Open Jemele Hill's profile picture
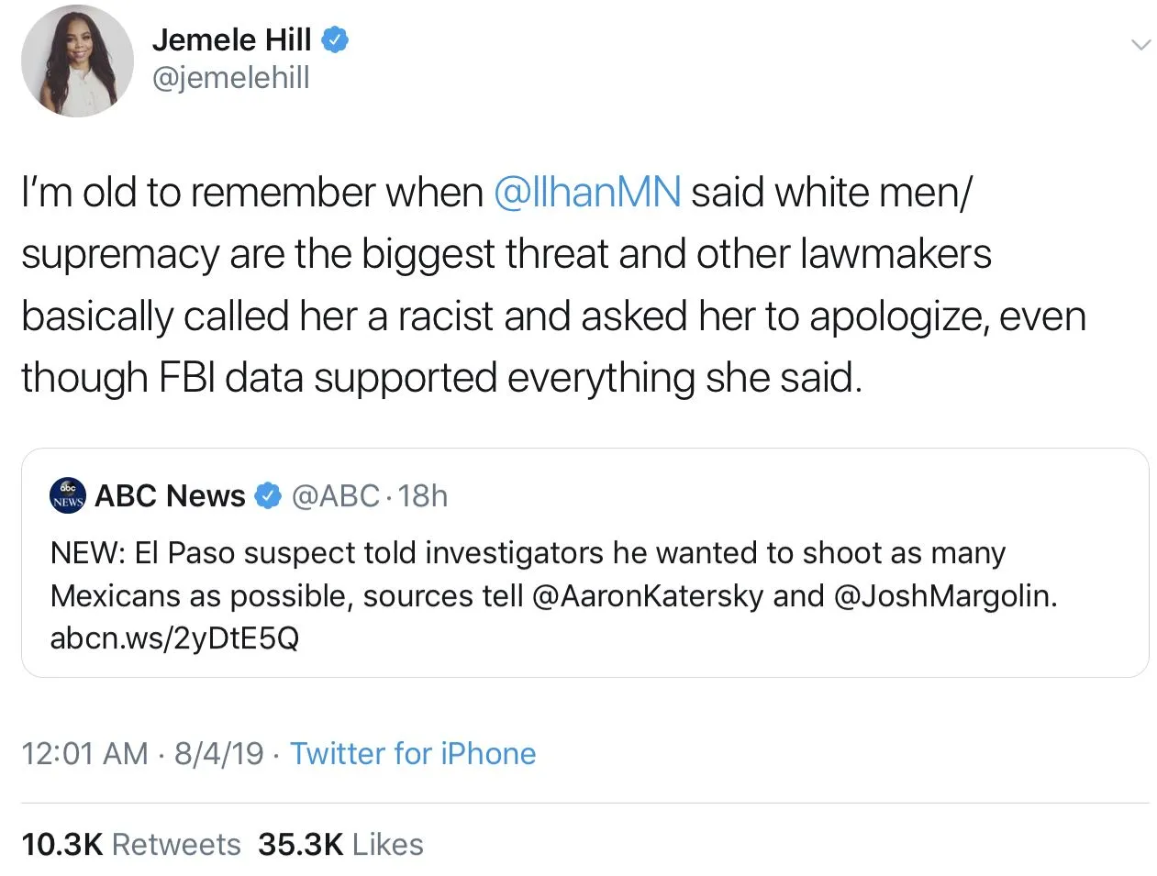 tap(77, 61)
